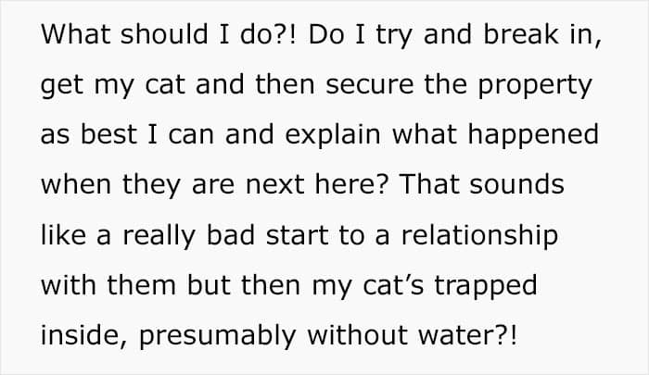649x375 pixels.
Task: Click the word "secure" in the second line
Action: (370, 84)
